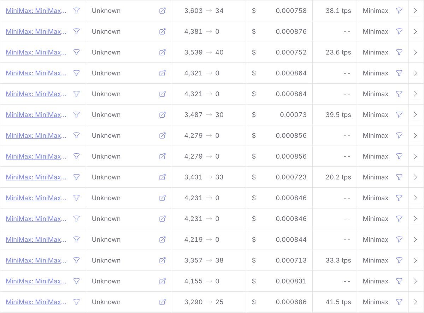Expand details chevron for the 23.6 tps row
Viewport: 424px width, 313px height.
[x=416, y=52]
